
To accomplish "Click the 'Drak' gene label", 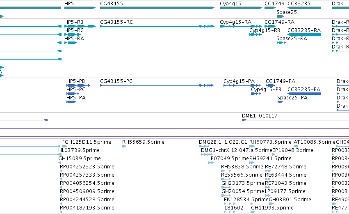I will coord(338,4).
